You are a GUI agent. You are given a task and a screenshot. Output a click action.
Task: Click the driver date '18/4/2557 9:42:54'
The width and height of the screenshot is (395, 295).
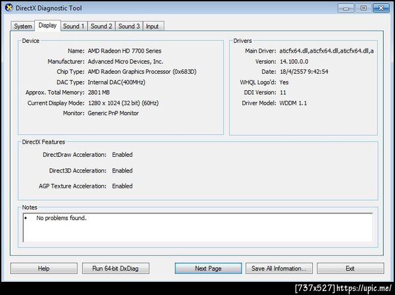[304, 72]
